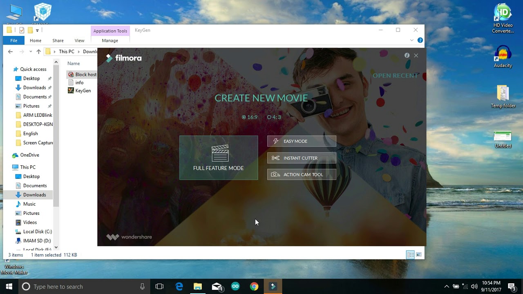Open the Instant Cutter tool
523x294 pixels.
[x=302, y=158]
